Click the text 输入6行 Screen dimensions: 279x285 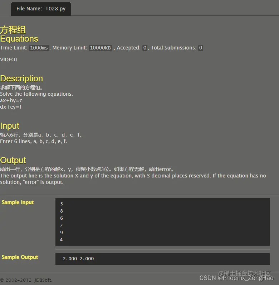coord(9,135)
